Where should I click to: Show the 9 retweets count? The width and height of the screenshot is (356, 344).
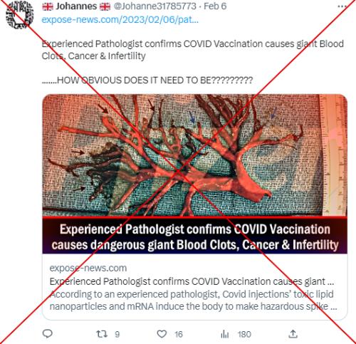click(117, 335)
